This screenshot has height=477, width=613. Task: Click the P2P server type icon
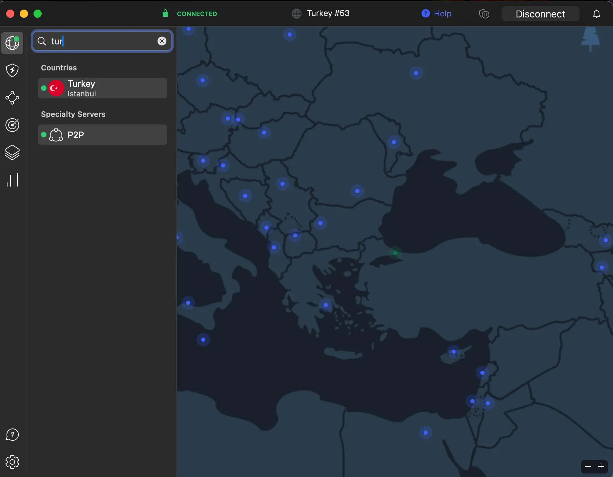56,135
